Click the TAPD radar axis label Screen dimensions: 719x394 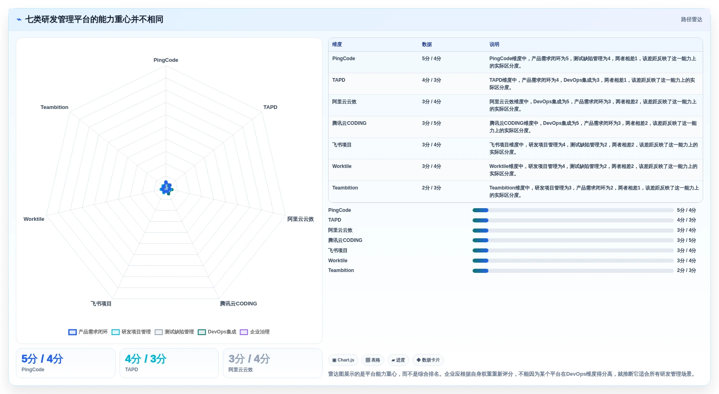tap(270, 107)
